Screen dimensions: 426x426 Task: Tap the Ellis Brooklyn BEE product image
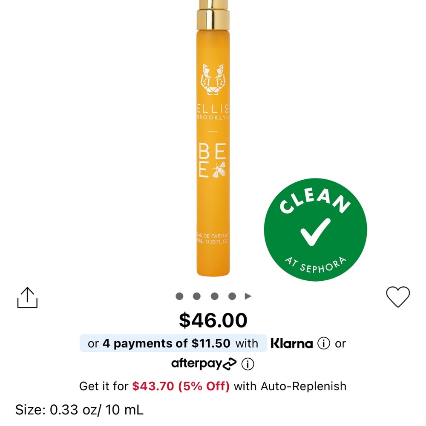coord(213,138)
